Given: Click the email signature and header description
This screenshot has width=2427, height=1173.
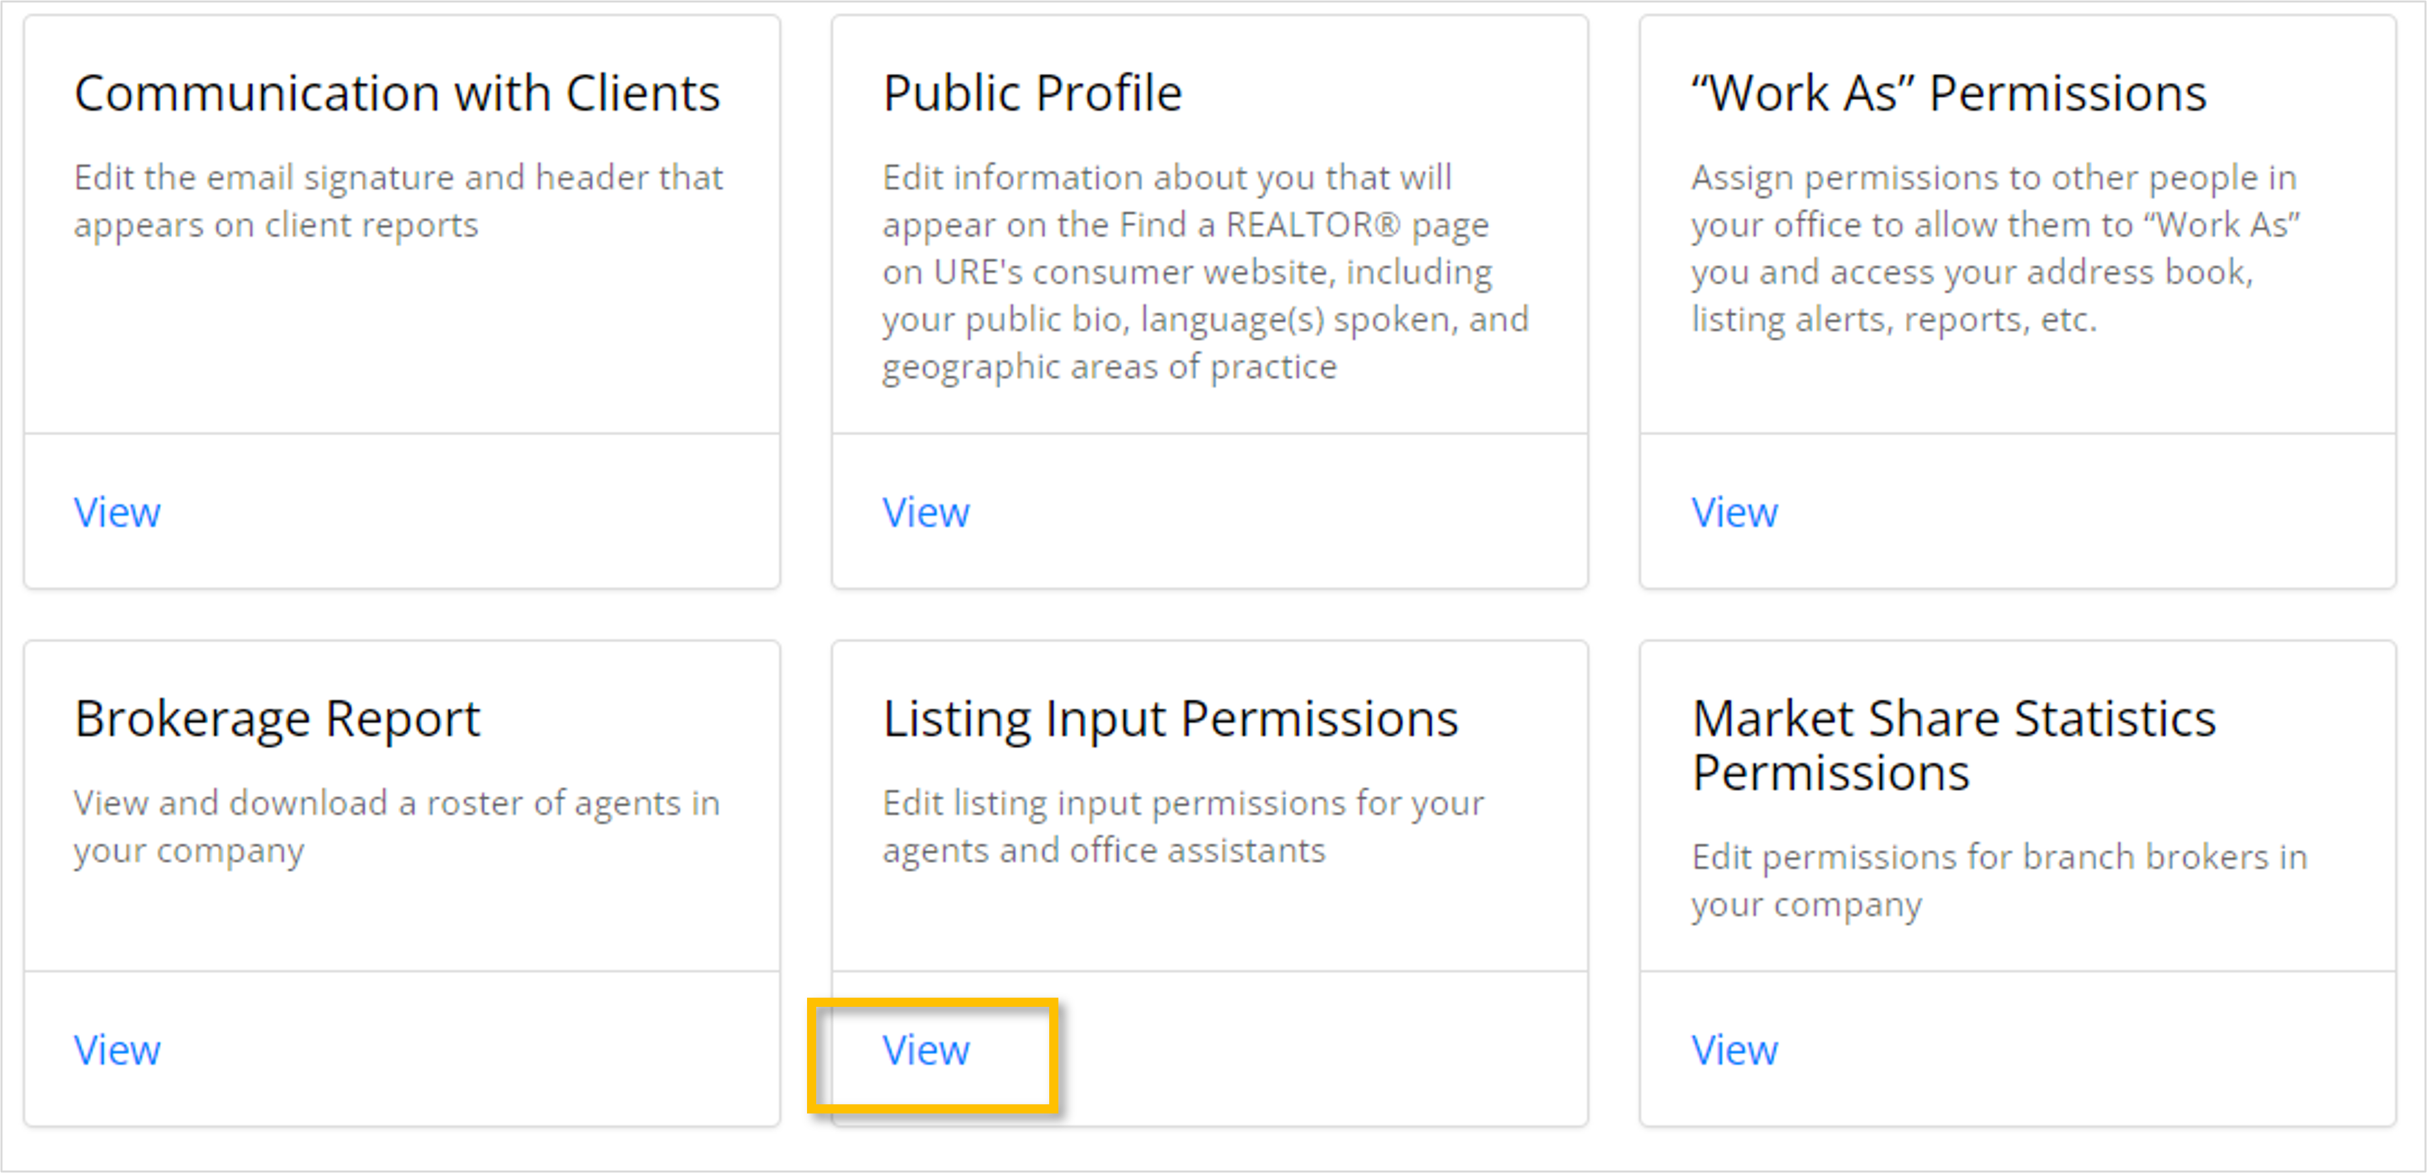Looking at the screenshot, I should tap(397, 201).
